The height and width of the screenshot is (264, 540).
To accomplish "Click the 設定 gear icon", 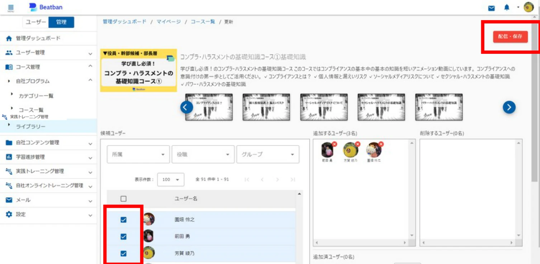I will tap(9, 214).
